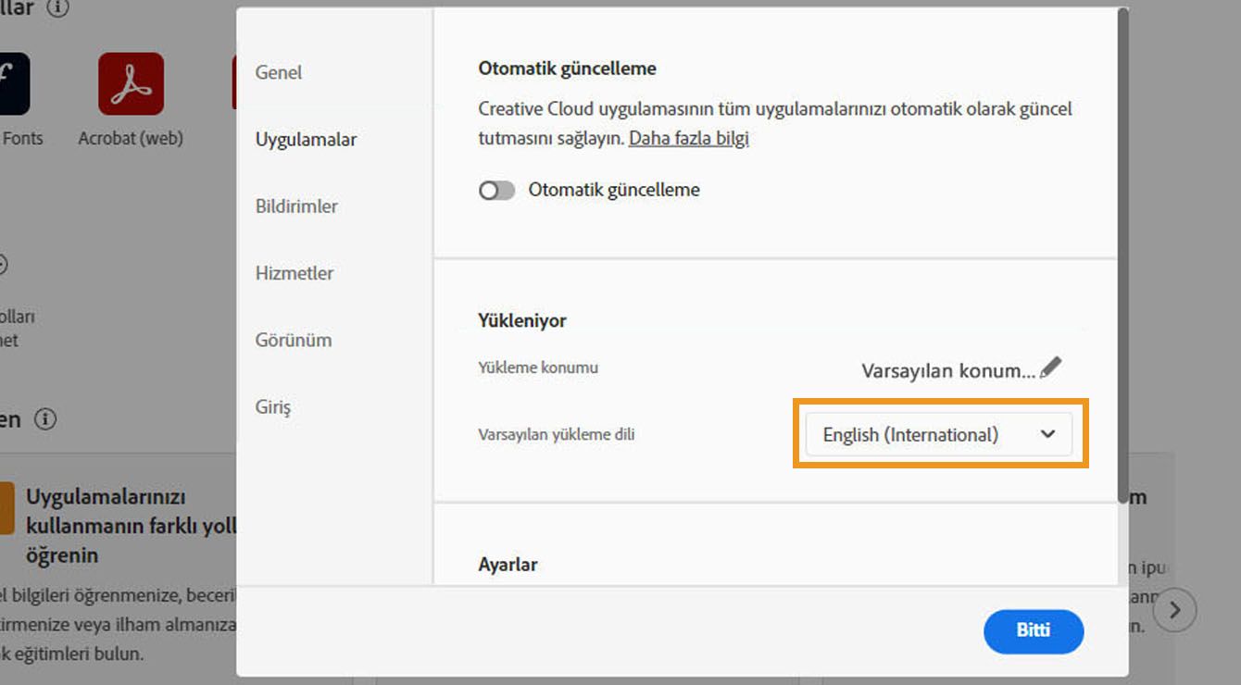Select Bildirimler in the sidebar

(296, 205)
